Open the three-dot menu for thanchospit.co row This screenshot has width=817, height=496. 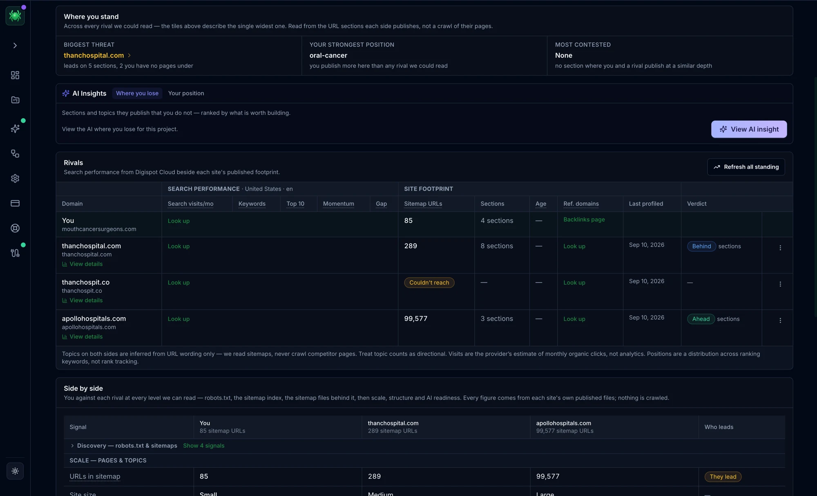(x=780, y=284)
